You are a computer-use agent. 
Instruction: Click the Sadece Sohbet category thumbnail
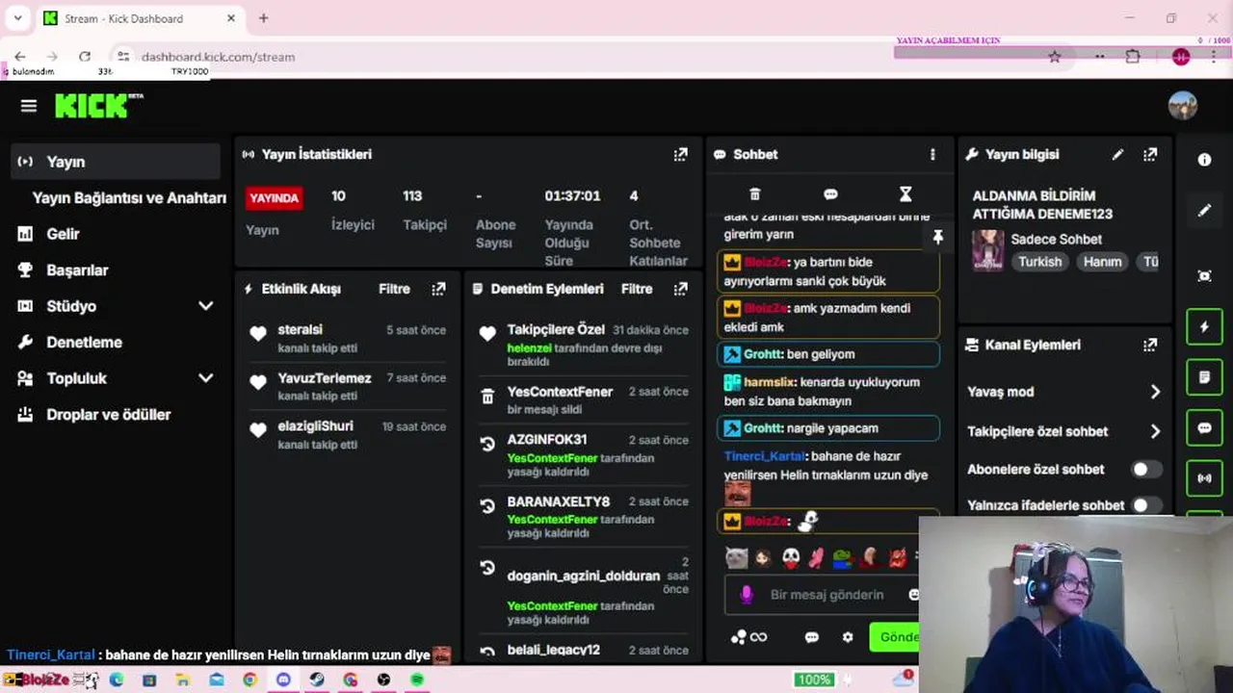[987, 250]
